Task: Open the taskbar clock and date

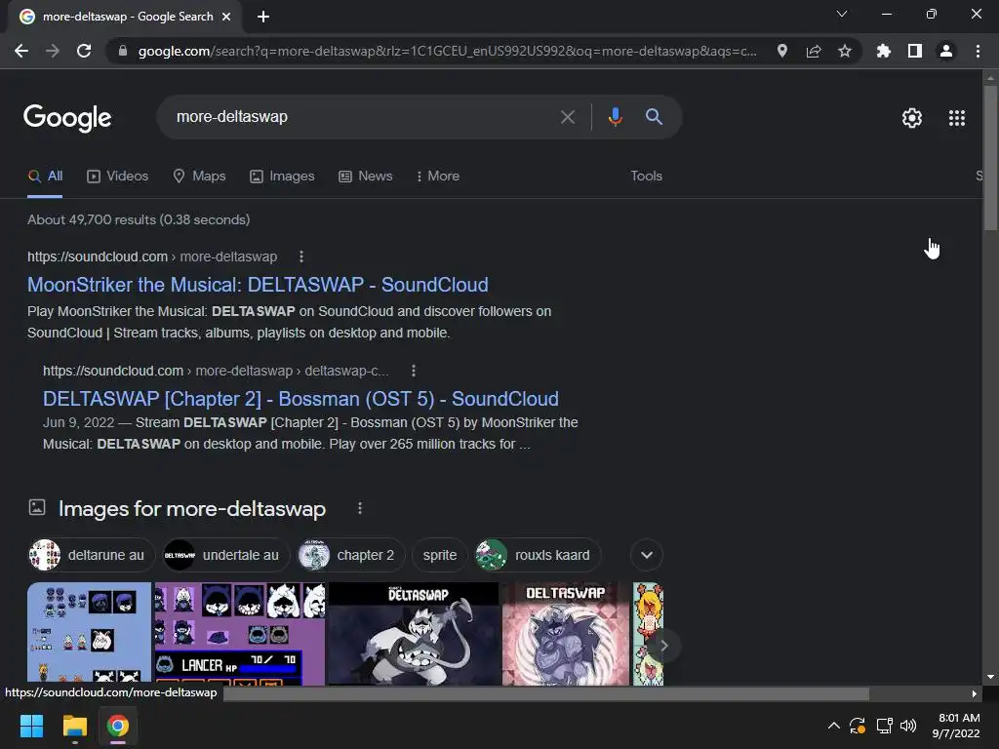Action: [956, 726]
